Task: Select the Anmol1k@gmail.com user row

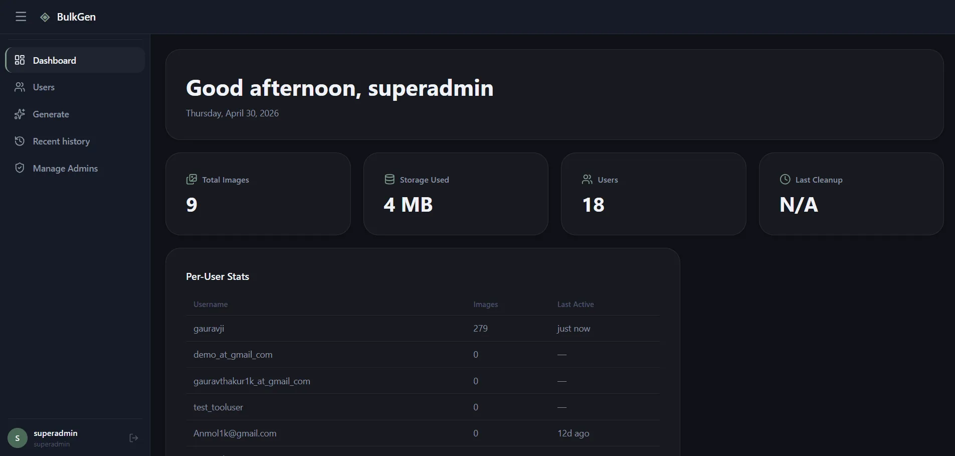Action: [423, 433]
